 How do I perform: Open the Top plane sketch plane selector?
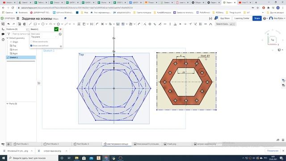(44, 37)
